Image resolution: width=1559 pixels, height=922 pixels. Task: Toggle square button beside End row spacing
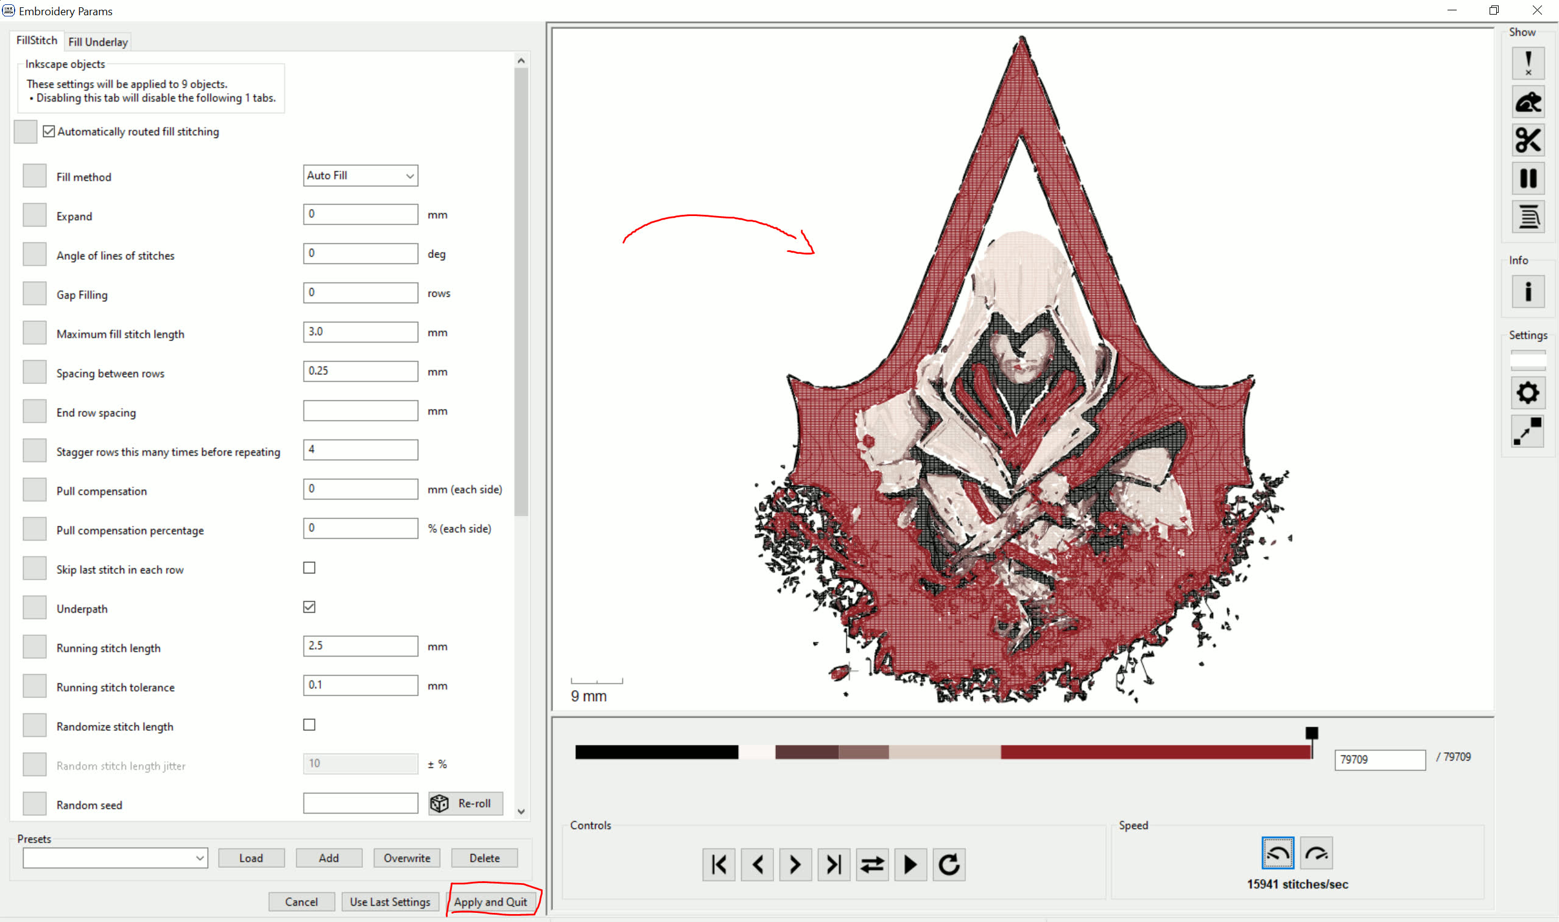coord(35,411)
